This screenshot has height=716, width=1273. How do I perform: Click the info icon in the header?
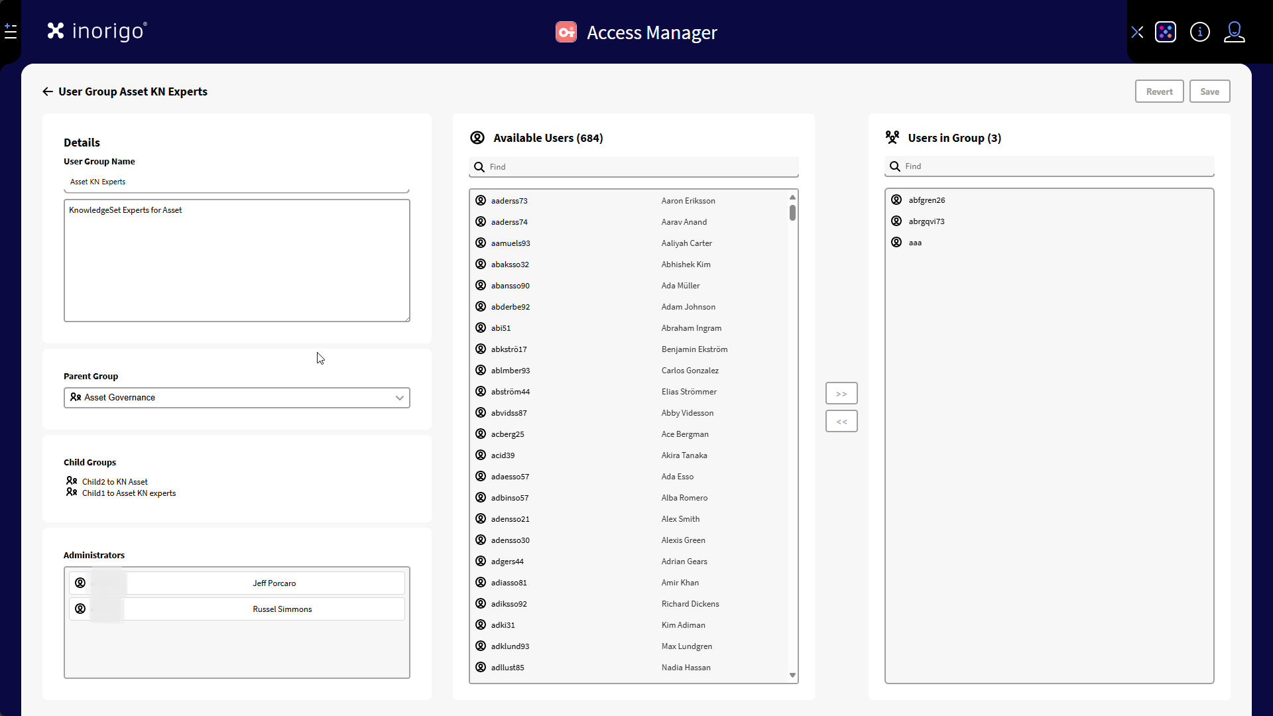point(1199,32)
